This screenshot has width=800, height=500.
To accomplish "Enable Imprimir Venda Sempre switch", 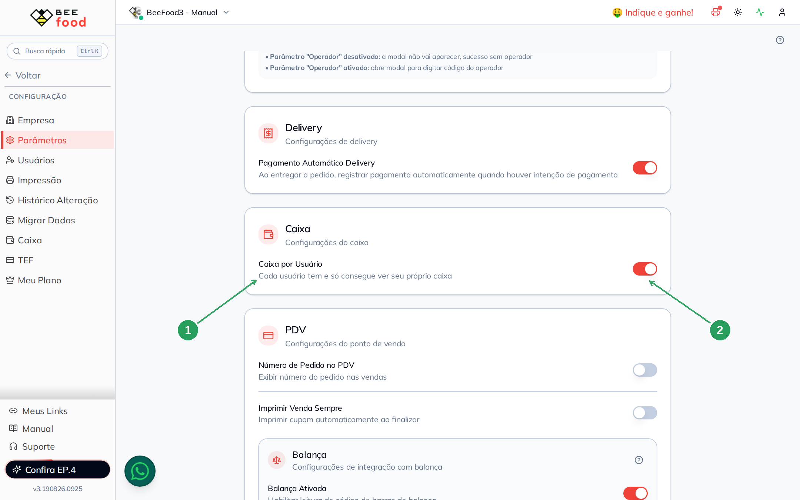I will [645, 413].
